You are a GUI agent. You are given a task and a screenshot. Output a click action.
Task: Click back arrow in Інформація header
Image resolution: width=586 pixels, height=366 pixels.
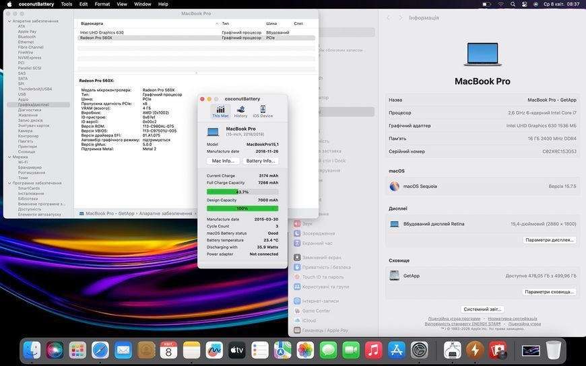(388, 17)
